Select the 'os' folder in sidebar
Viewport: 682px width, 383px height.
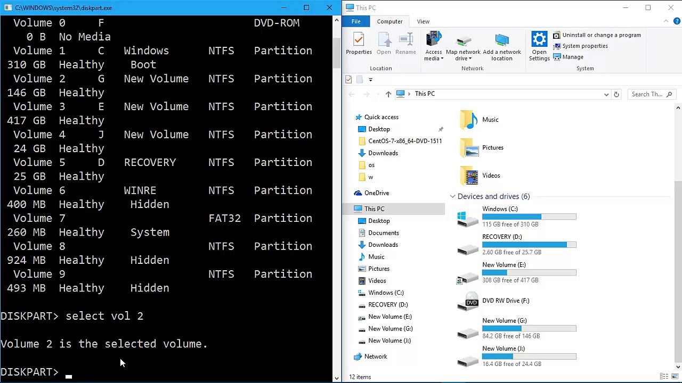pyautogui.click(x=371, y=165)
